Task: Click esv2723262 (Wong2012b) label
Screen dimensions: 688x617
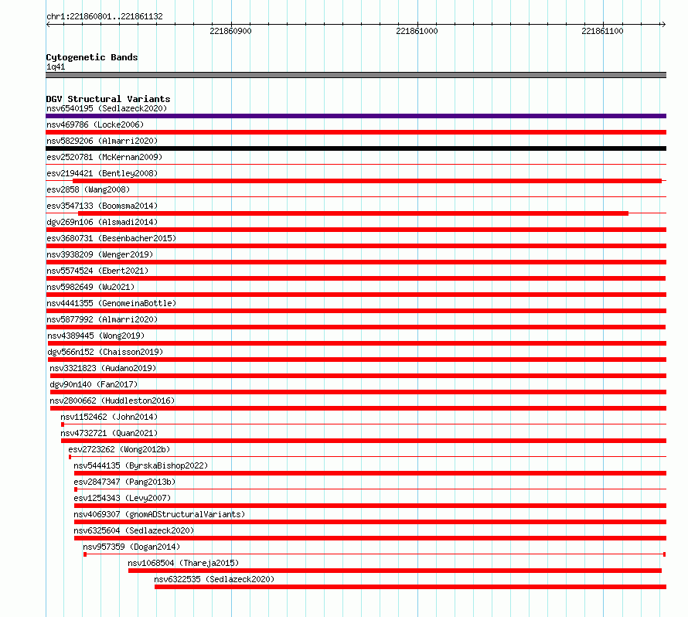Action: 119,449
